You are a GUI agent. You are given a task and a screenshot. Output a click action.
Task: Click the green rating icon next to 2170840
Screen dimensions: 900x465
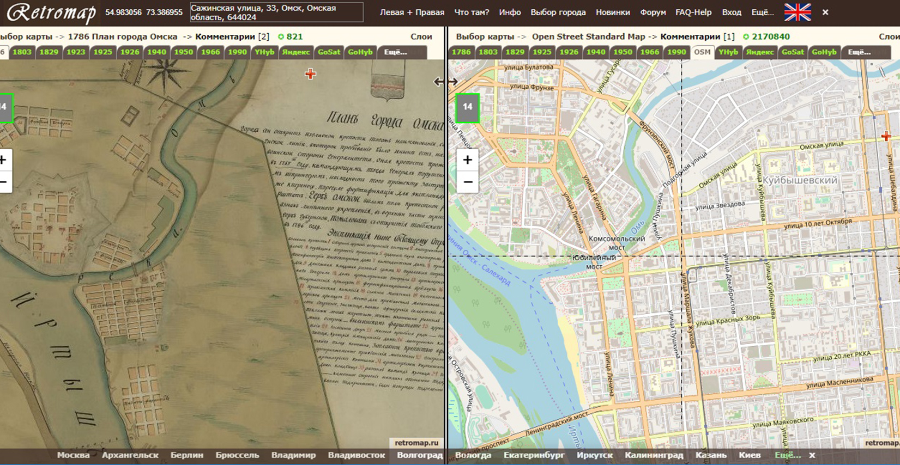coord(746,36)
